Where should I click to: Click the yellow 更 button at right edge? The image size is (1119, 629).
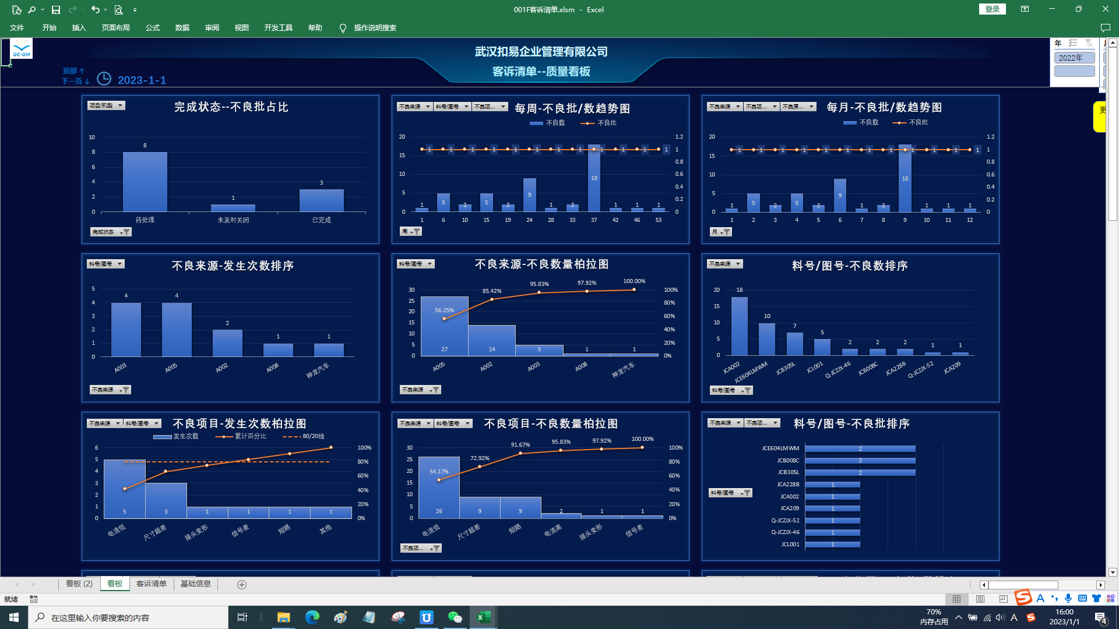click(x=1100, y=116)
